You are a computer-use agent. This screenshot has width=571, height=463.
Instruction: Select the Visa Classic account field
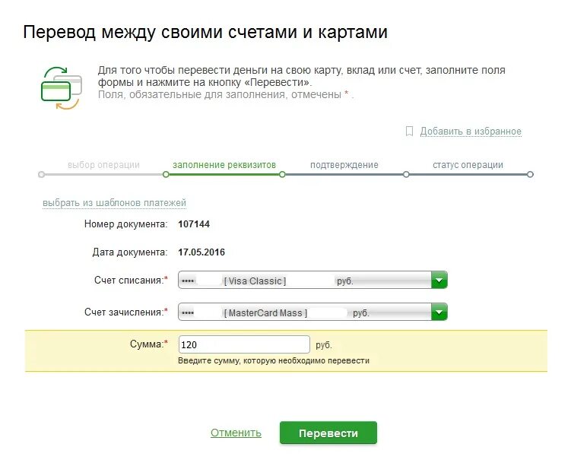pyautogui.click(x=312, y=281)
